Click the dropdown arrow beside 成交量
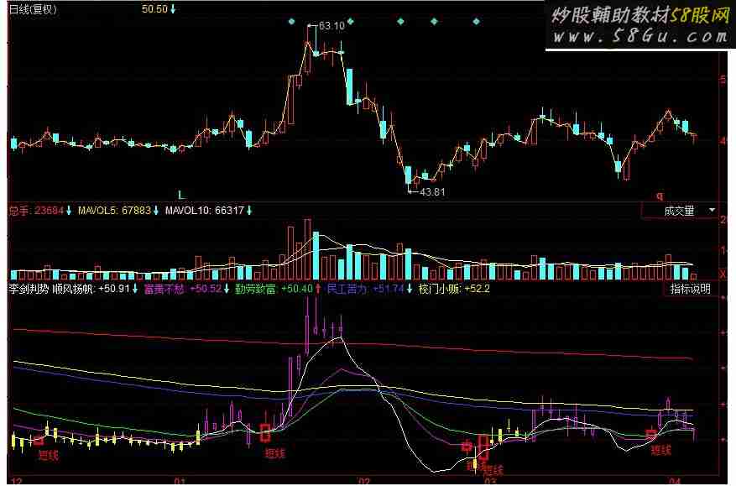 [712, 210]
